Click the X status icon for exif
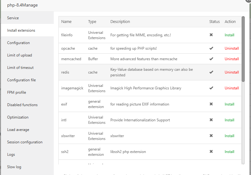Viewport: 251px width, 175px height. click(211, 104)
